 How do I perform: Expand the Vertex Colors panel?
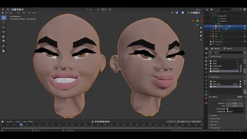click(215, 119)
